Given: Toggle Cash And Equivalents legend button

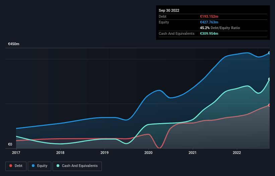Looking at the screenshot, I should pos(77,166).
